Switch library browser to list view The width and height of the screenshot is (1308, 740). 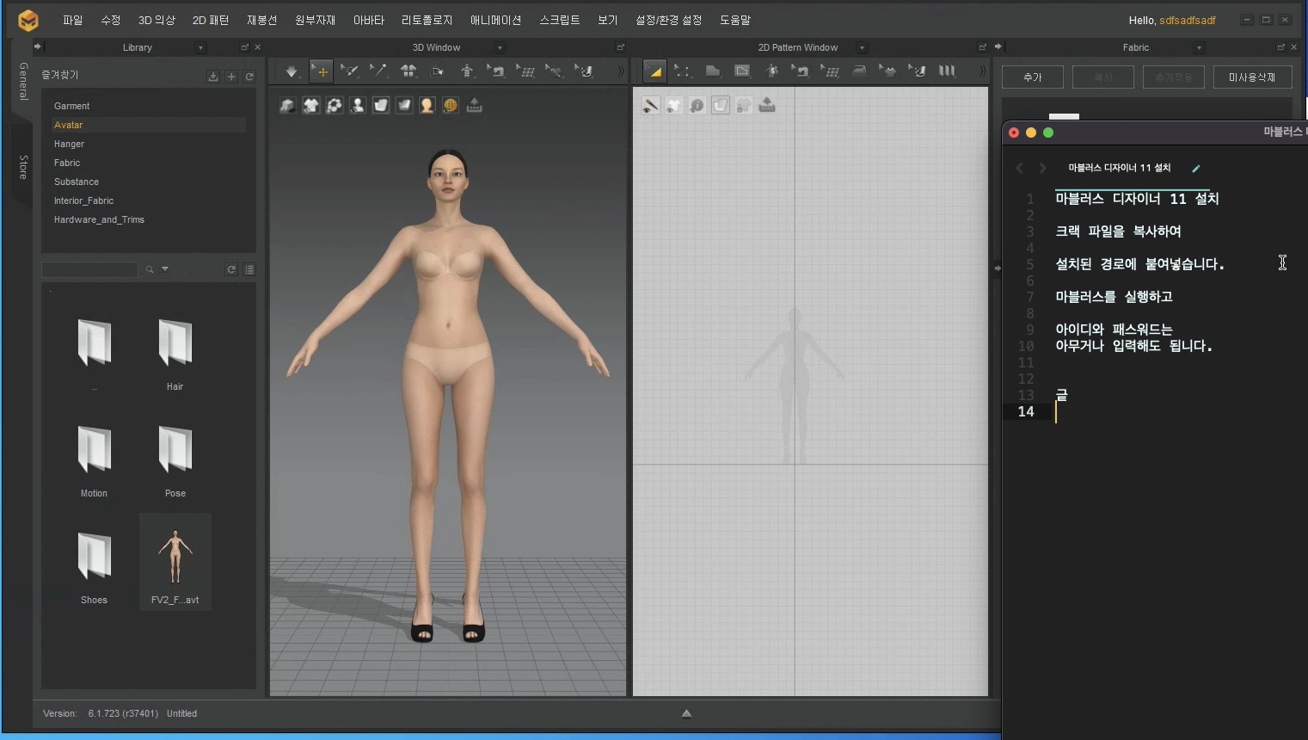[x=249, y=269]
